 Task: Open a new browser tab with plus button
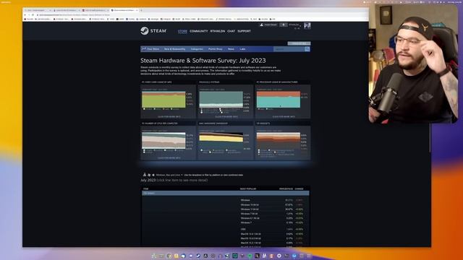[x=141, y=10]
